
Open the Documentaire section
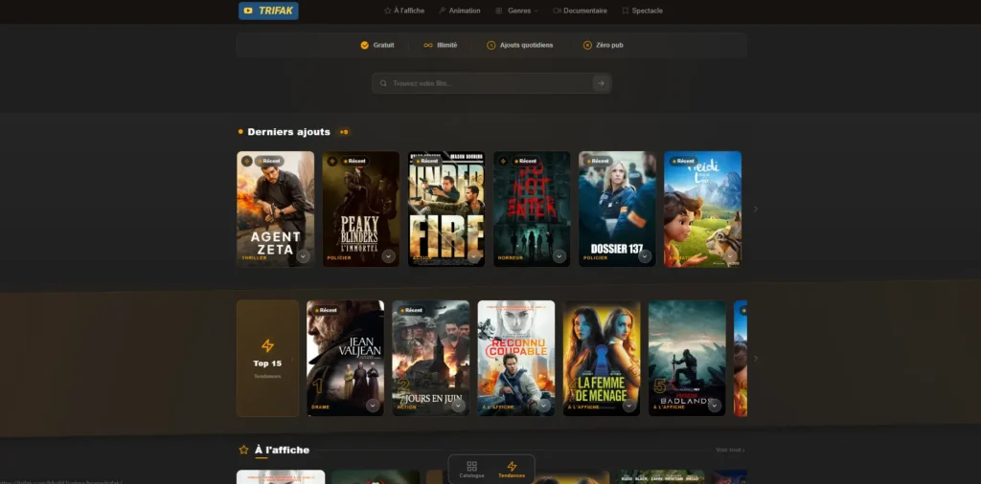coord(581,11)
